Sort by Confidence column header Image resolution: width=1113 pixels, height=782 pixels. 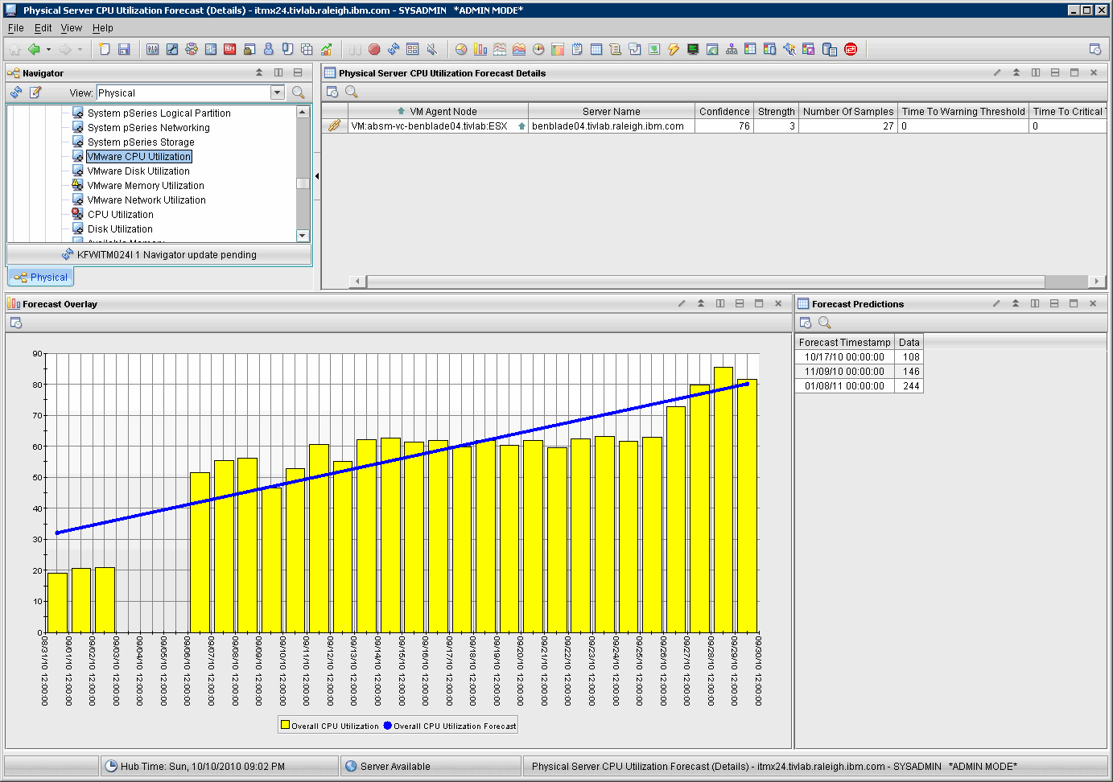click(x=724, y=112)
